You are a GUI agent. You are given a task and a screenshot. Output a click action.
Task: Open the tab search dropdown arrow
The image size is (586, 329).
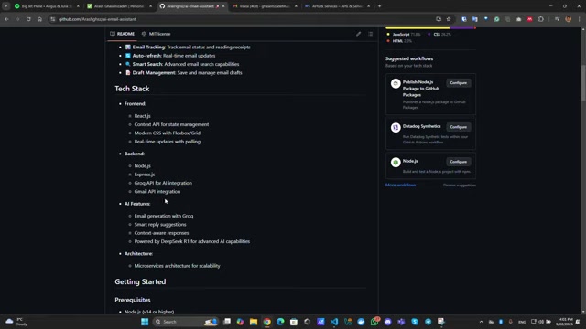6,6
